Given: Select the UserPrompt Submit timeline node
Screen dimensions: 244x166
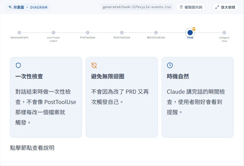Looking at the screenshot, I should tap(53, 33).
